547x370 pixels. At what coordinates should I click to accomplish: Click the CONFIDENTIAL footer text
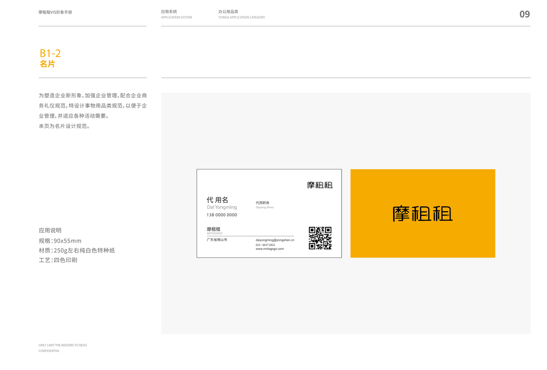click(x=49, y=351)
